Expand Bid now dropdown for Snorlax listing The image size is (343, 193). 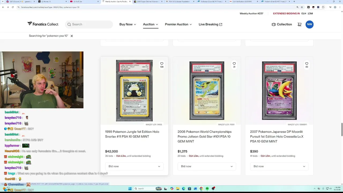(134, 166)
